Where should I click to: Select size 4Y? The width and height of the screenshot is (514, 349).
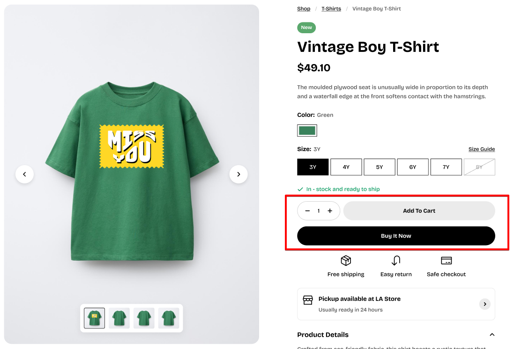346,167
